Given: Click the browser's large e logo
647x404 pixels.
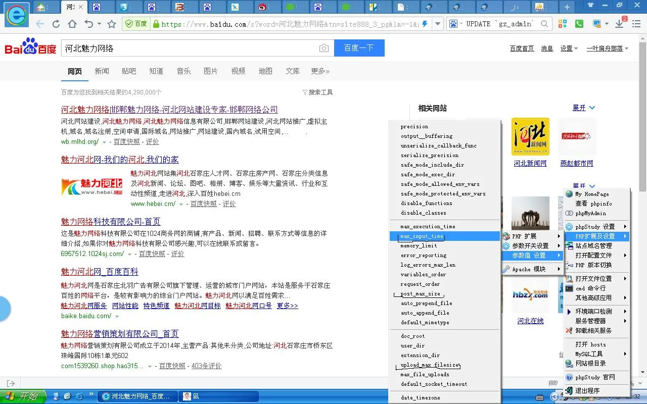Looking at the screenshot, I should point(17,15).
